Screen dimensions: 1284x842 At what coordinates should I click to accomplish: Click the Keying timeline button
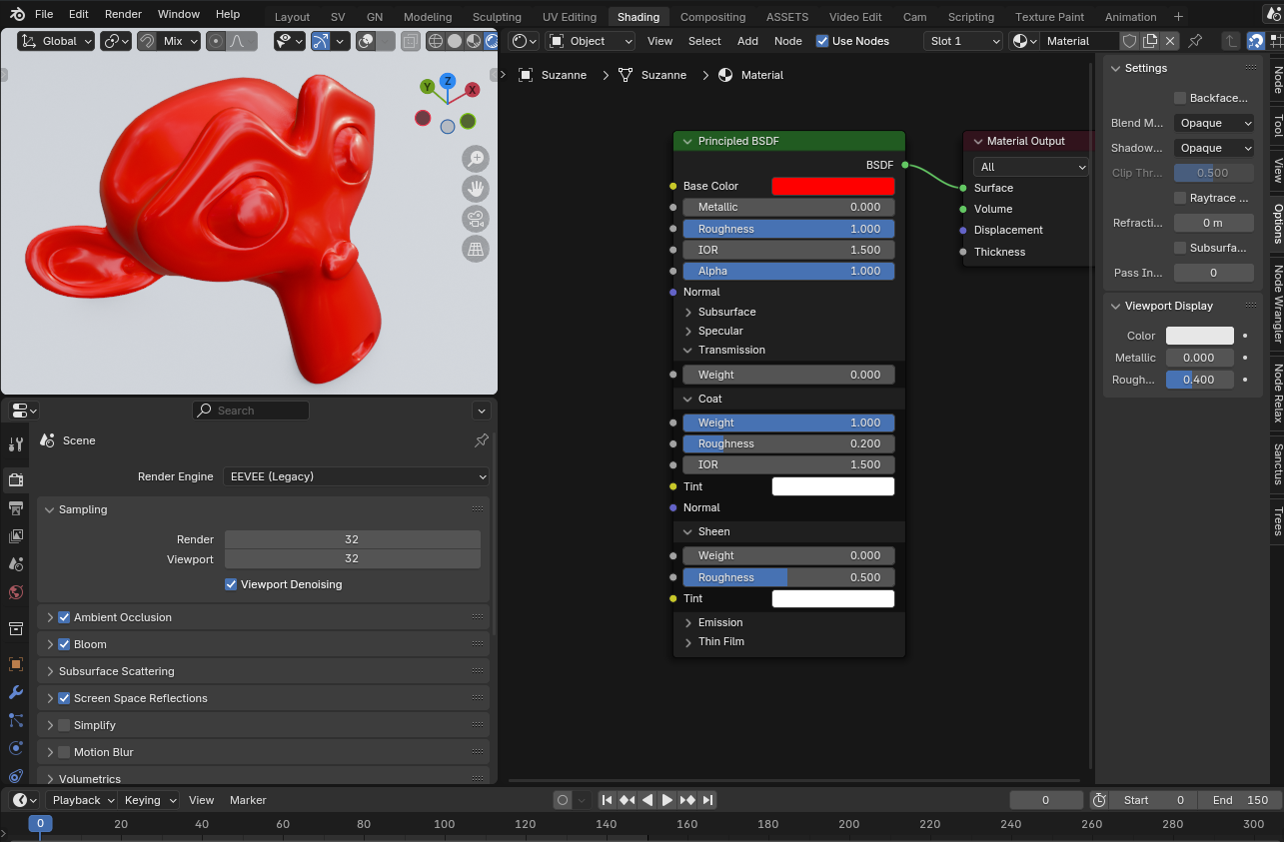tap(149, 800)
